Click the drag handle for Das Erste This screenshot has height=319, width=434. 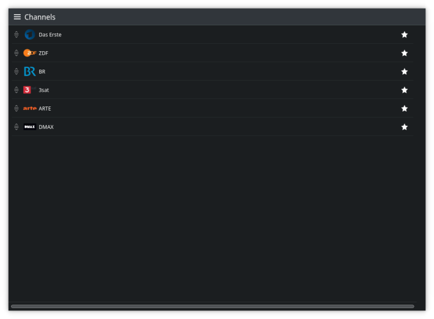pyautogui.click(x=16, y=35)
